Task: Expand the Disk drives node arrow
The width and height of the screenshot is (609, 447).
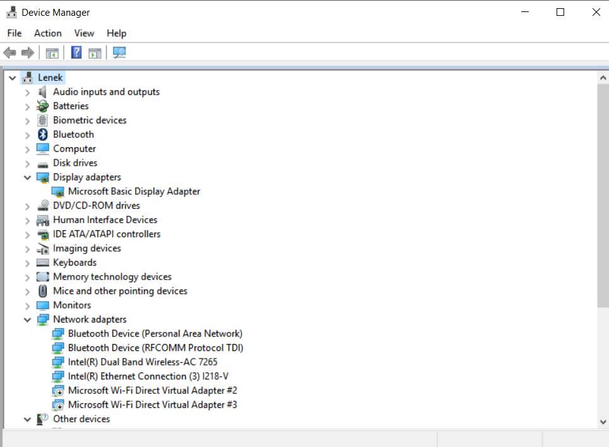Action: [27, 164]
